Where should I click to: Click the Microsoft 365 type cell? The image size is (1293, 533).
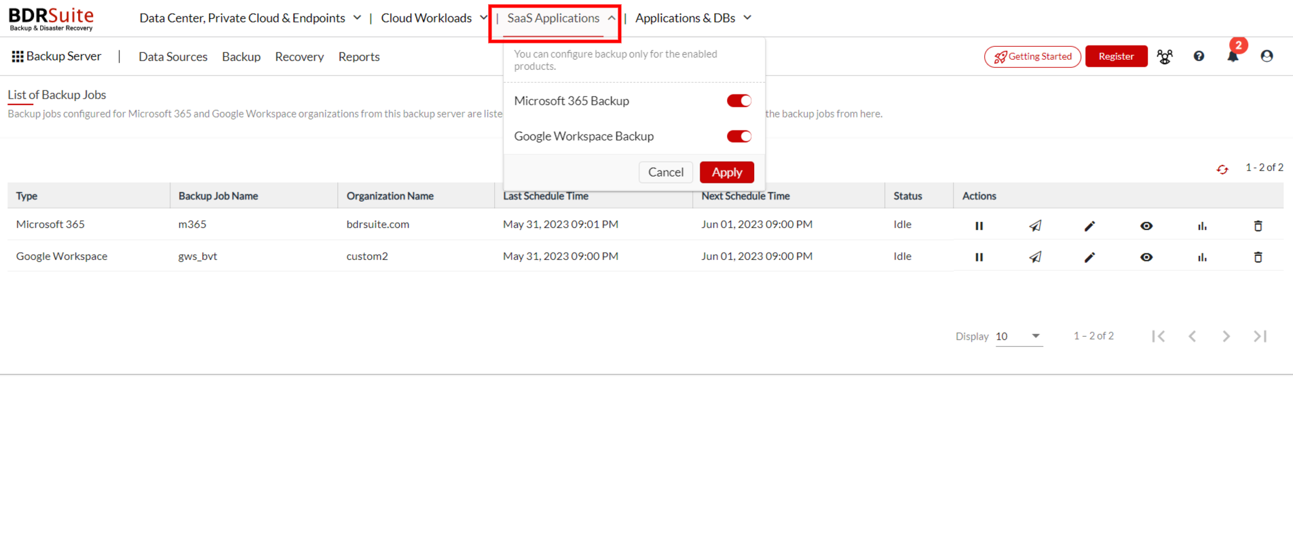pyautogui.click(x=50, y=224)
